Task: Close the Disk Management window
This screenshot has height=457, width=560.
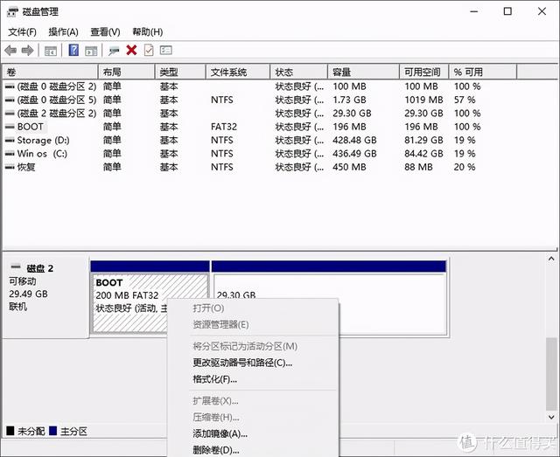Action: 542,11
